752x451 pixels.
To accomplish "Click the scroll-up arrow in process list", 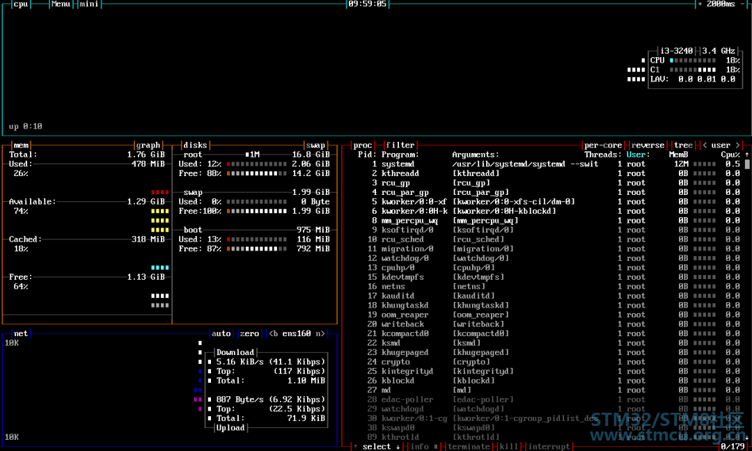I will (x=747, y=155).
